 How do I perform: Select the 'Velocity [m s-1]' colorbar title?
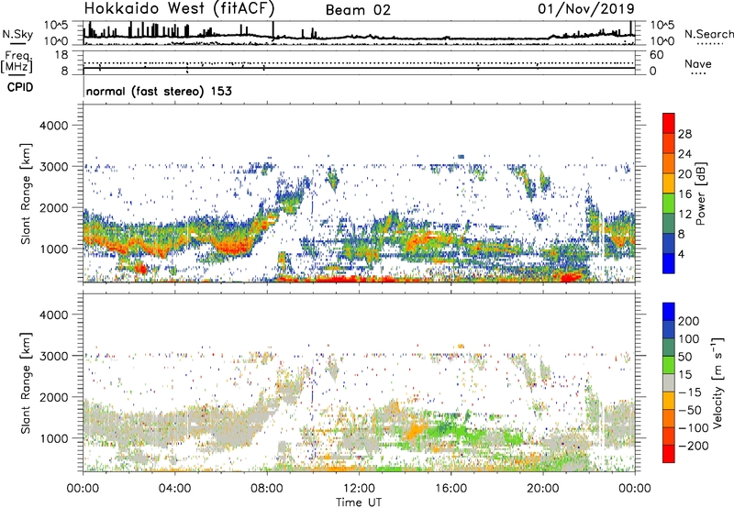point(718,382)
